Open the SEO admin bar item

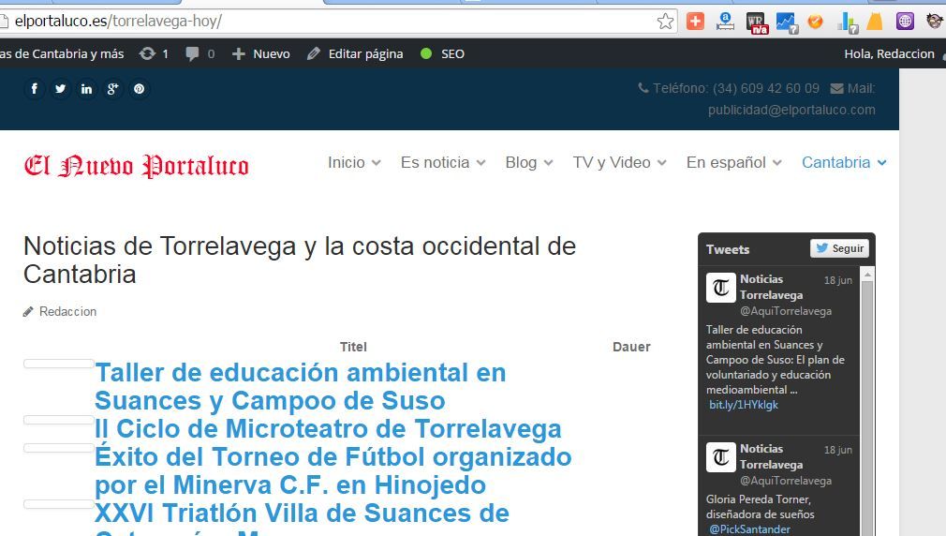pyautogui.click(x=442, y=53)
